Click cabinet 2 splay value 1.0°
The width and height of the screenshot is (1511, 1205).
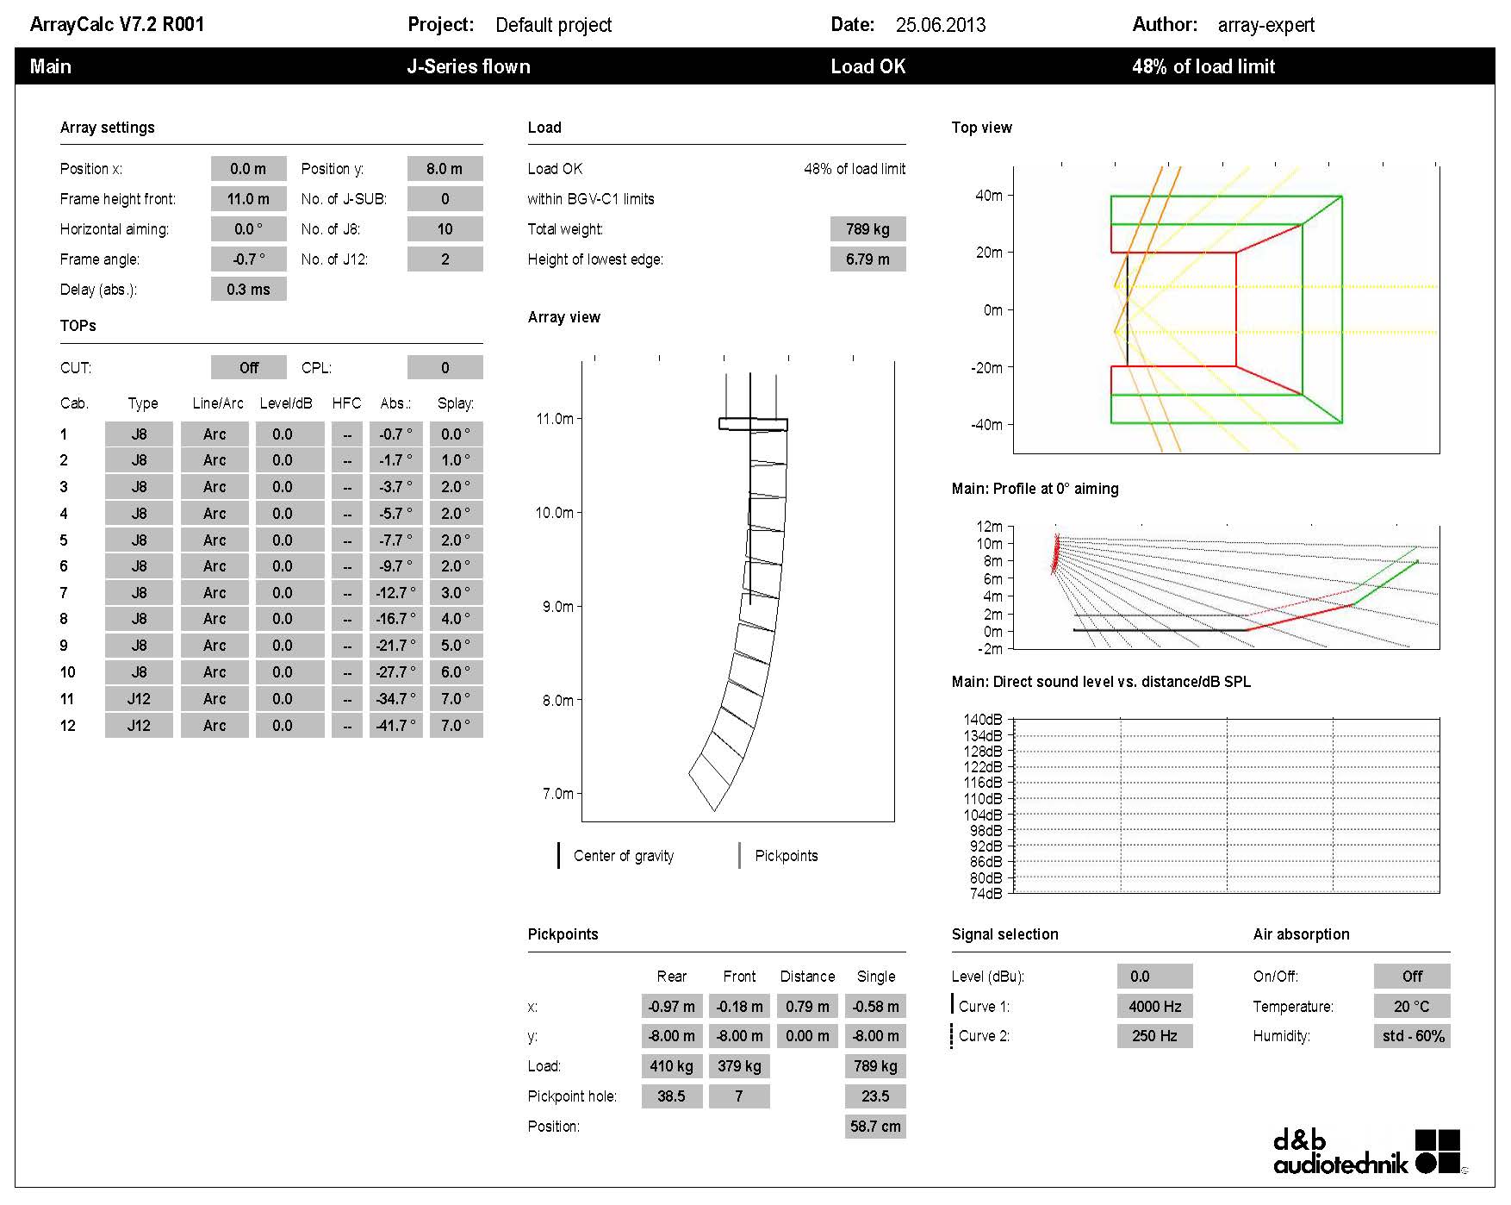tap(456, 460)
